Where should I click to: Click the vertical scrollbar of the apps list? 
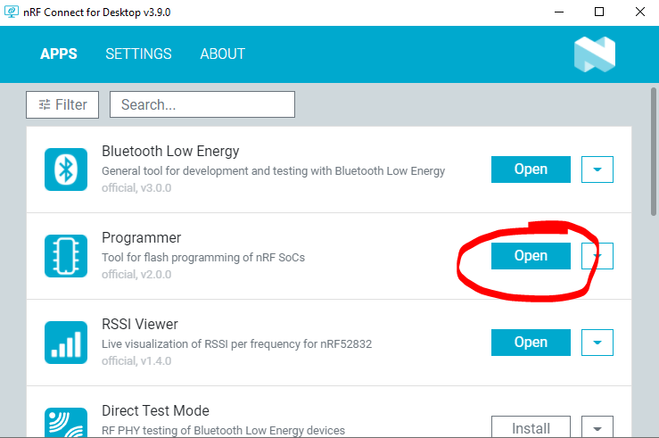[654, 152]
